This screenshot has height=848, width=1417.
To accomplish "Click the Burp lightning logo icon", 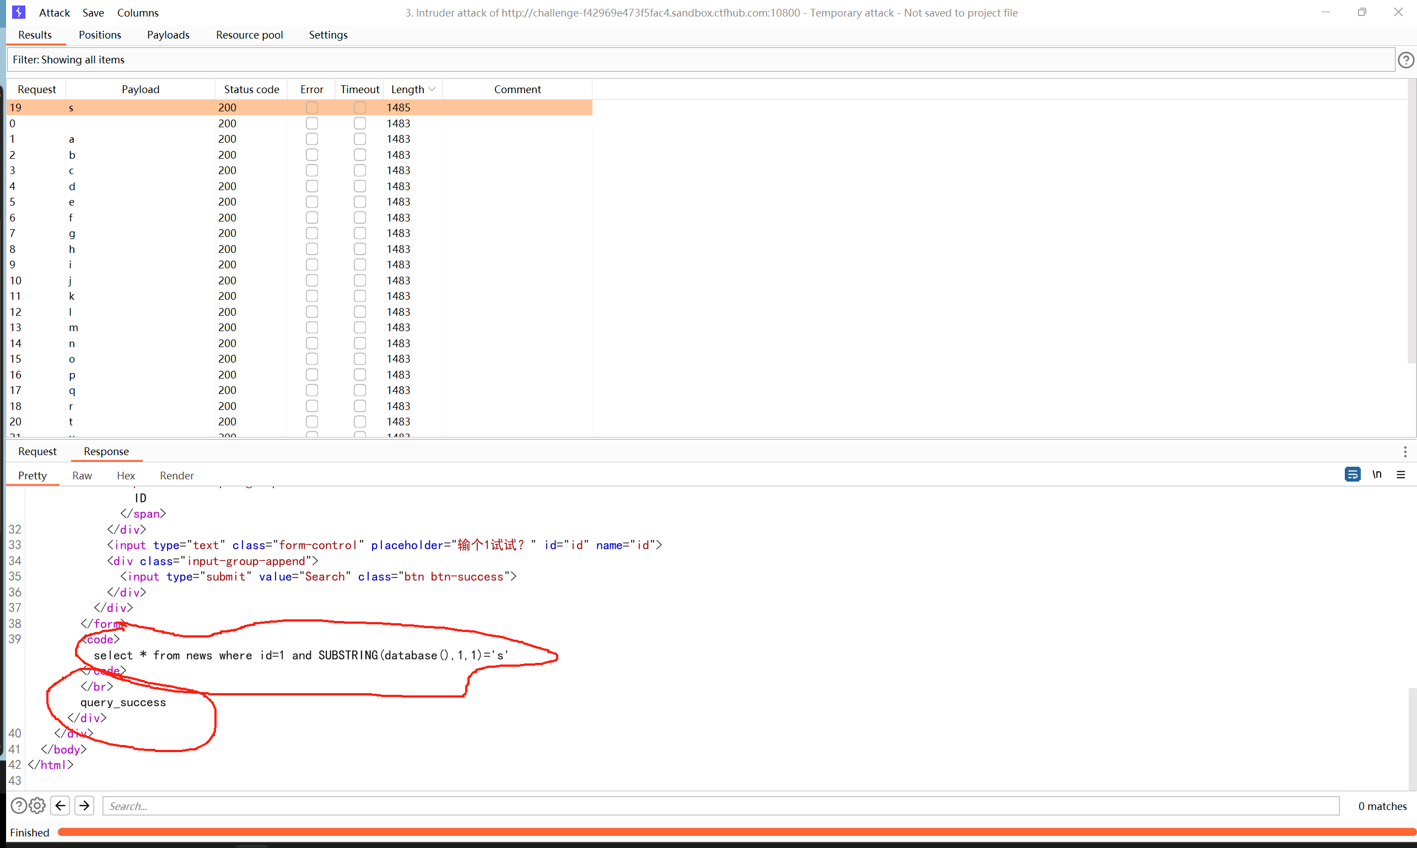I will click(19, 12).
